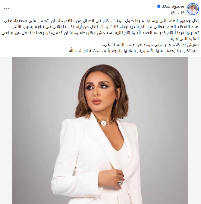This screenshot has width=201, height=204.
Task: Click the محمود سعد profile picture avatar
Action: tap(193, 9)
